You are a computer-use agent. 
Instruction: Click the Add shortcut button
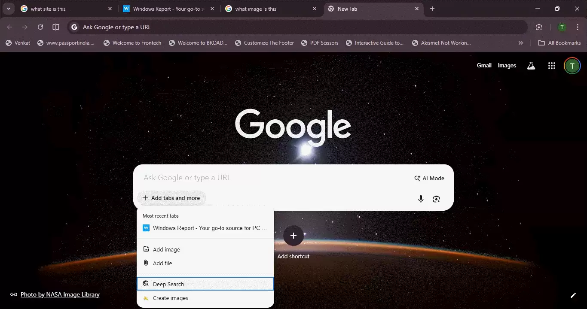[x=293, y=236]
